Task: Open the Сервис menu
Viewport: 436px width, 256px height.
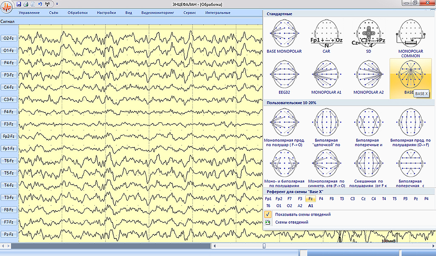Action: point(189,12)
